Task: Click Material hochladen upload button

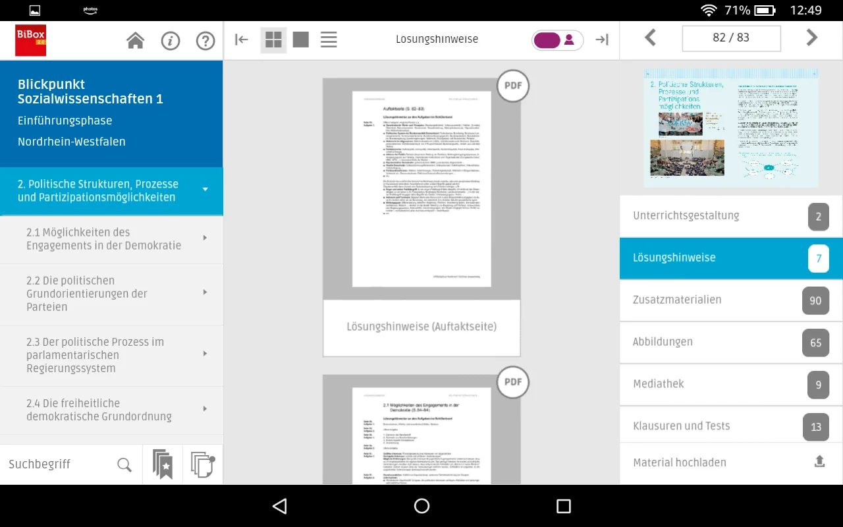Action: point(819,462)
